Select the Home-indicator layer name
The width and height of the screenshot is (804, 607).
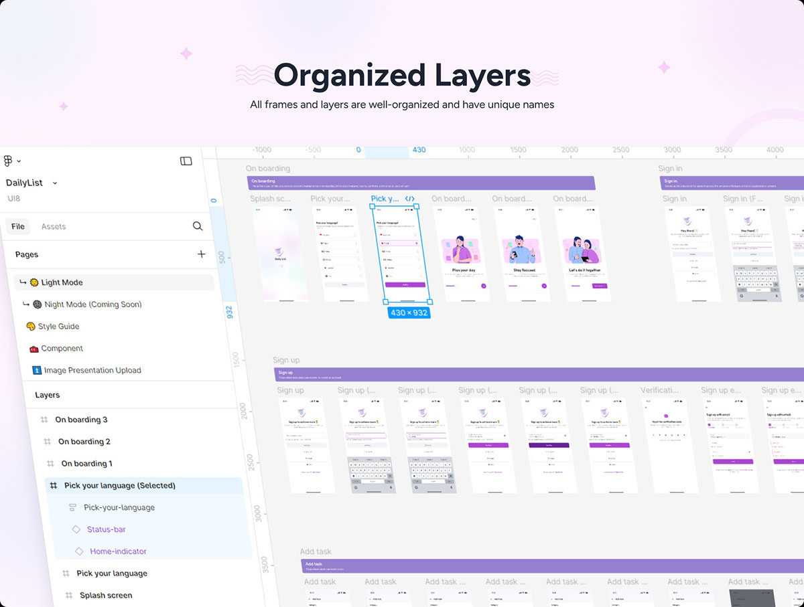click(x=119, y=551)
